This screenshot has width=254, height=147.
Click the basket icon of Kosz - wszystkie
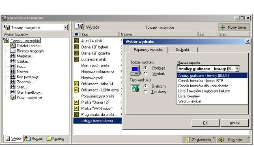click(x=13, y=97)
